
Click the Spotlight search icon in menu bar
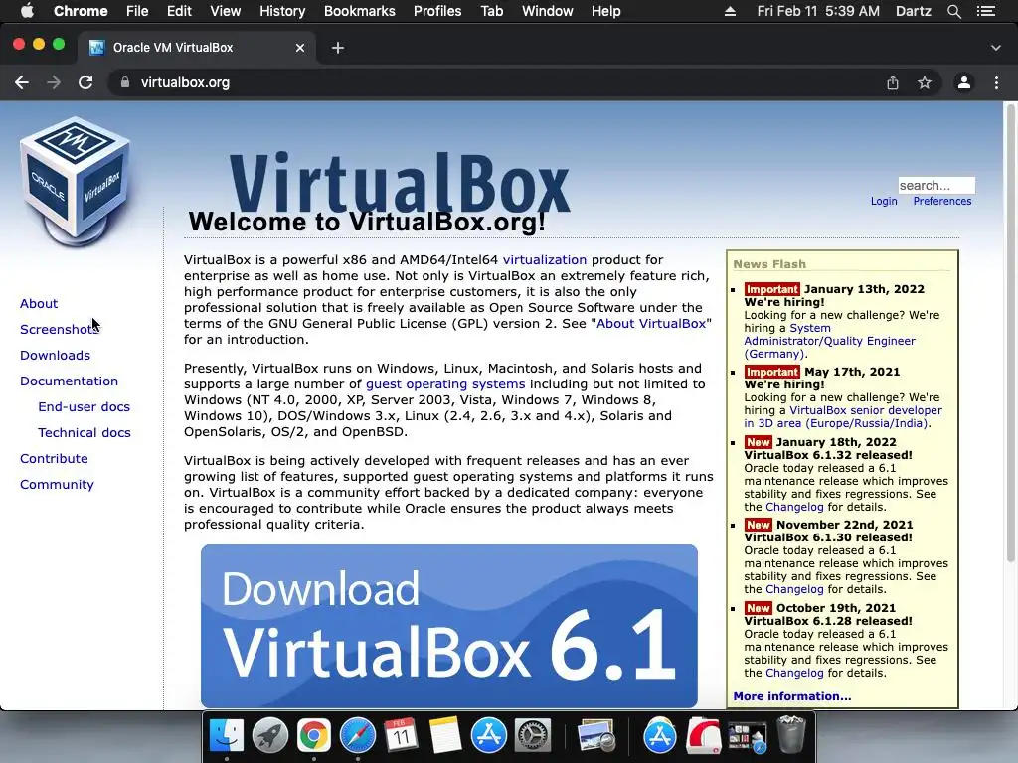[x=953, y=11]
